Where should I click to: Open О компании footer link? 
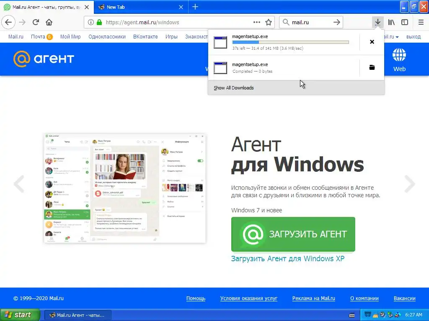(x=364, y=298)
